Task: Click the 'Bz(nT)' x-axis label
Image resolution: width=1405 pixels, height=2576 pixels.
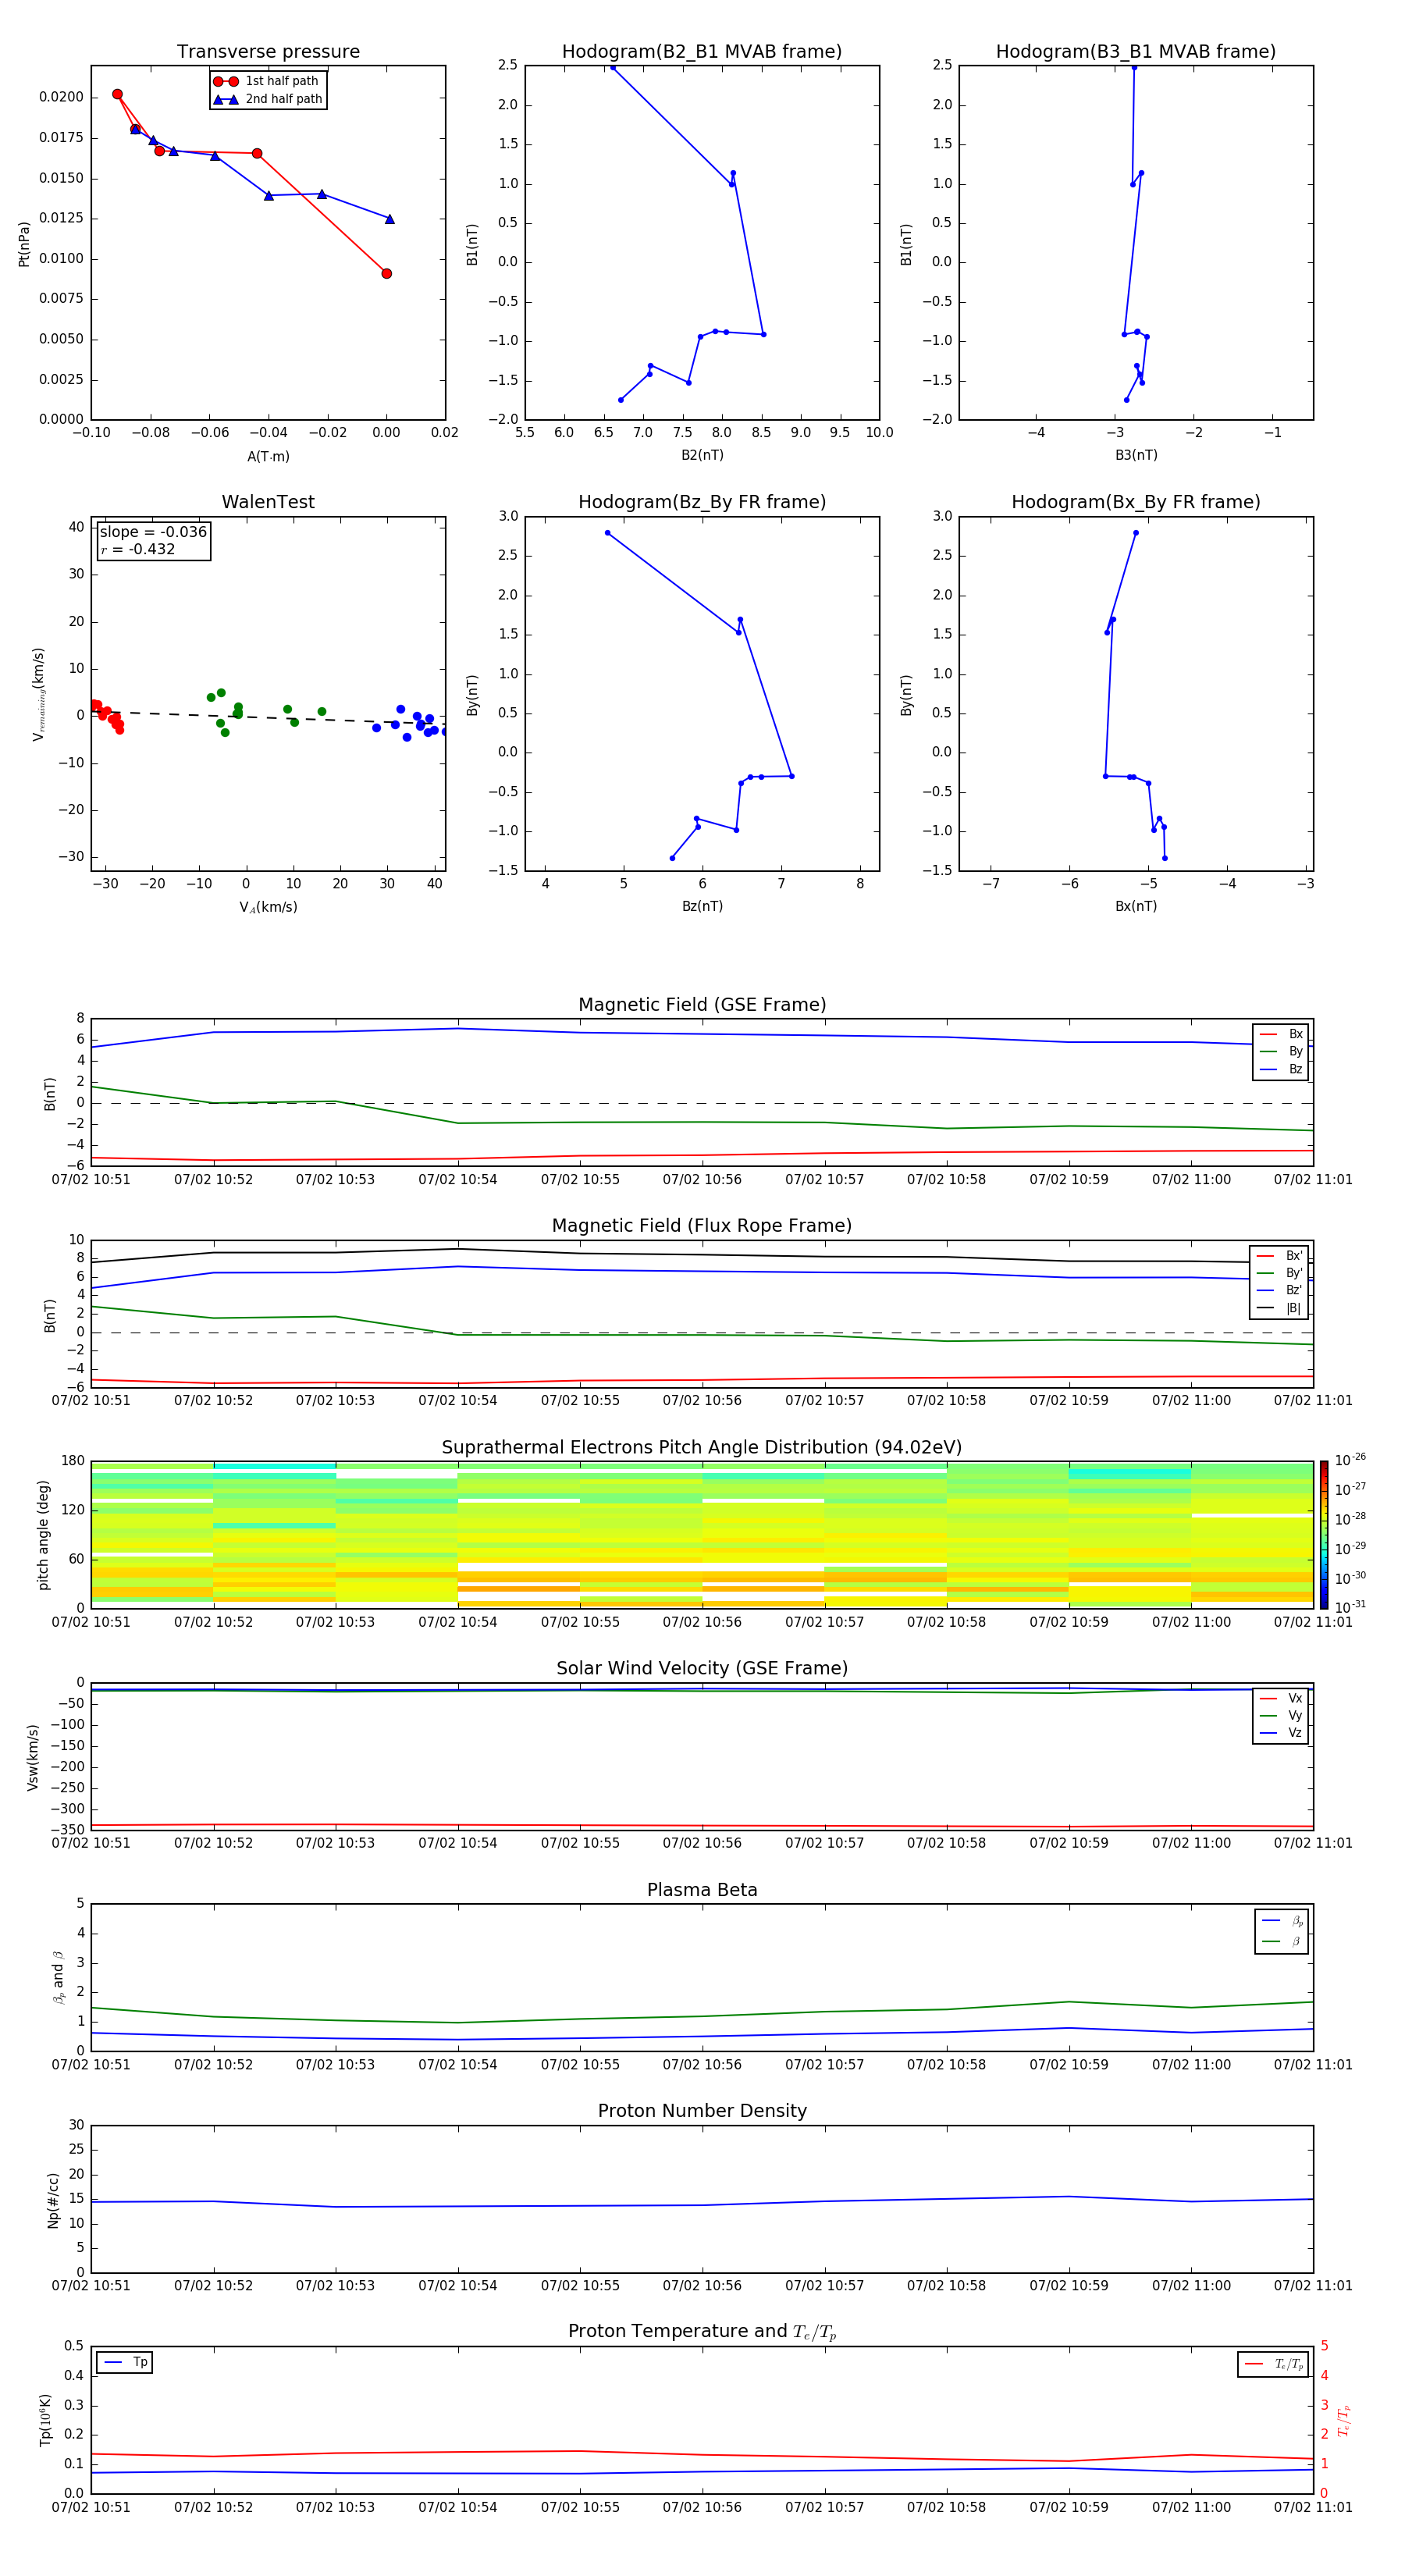Action: pyautogui.click(x=702, y=906)
